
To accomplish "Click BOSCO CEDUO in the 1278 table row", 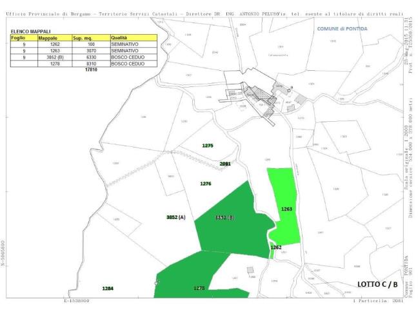I will pos(126,63).
